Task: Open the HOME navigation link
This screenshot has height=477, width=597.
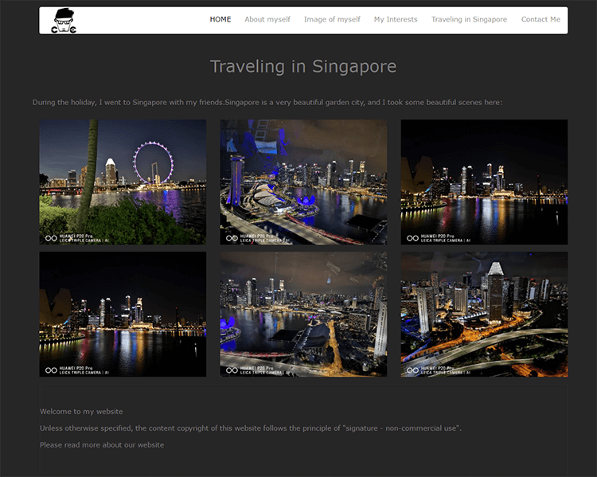Action: [x=220, y=19]
